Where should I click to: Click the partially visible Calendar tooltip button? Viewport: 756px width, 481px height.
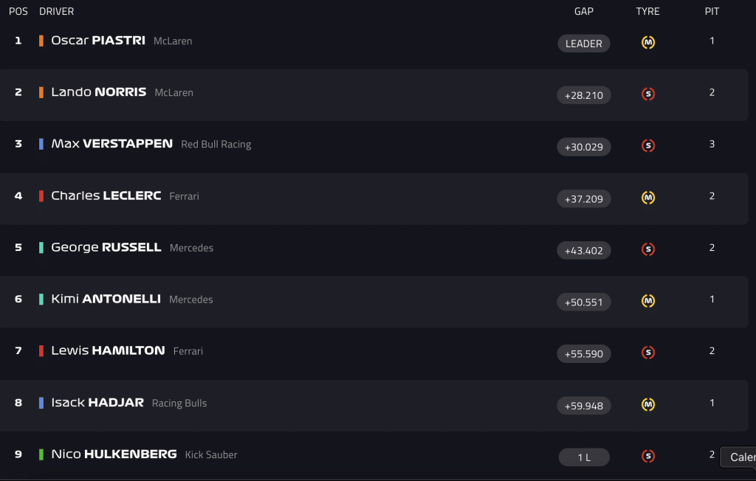(x=738, y=457)
